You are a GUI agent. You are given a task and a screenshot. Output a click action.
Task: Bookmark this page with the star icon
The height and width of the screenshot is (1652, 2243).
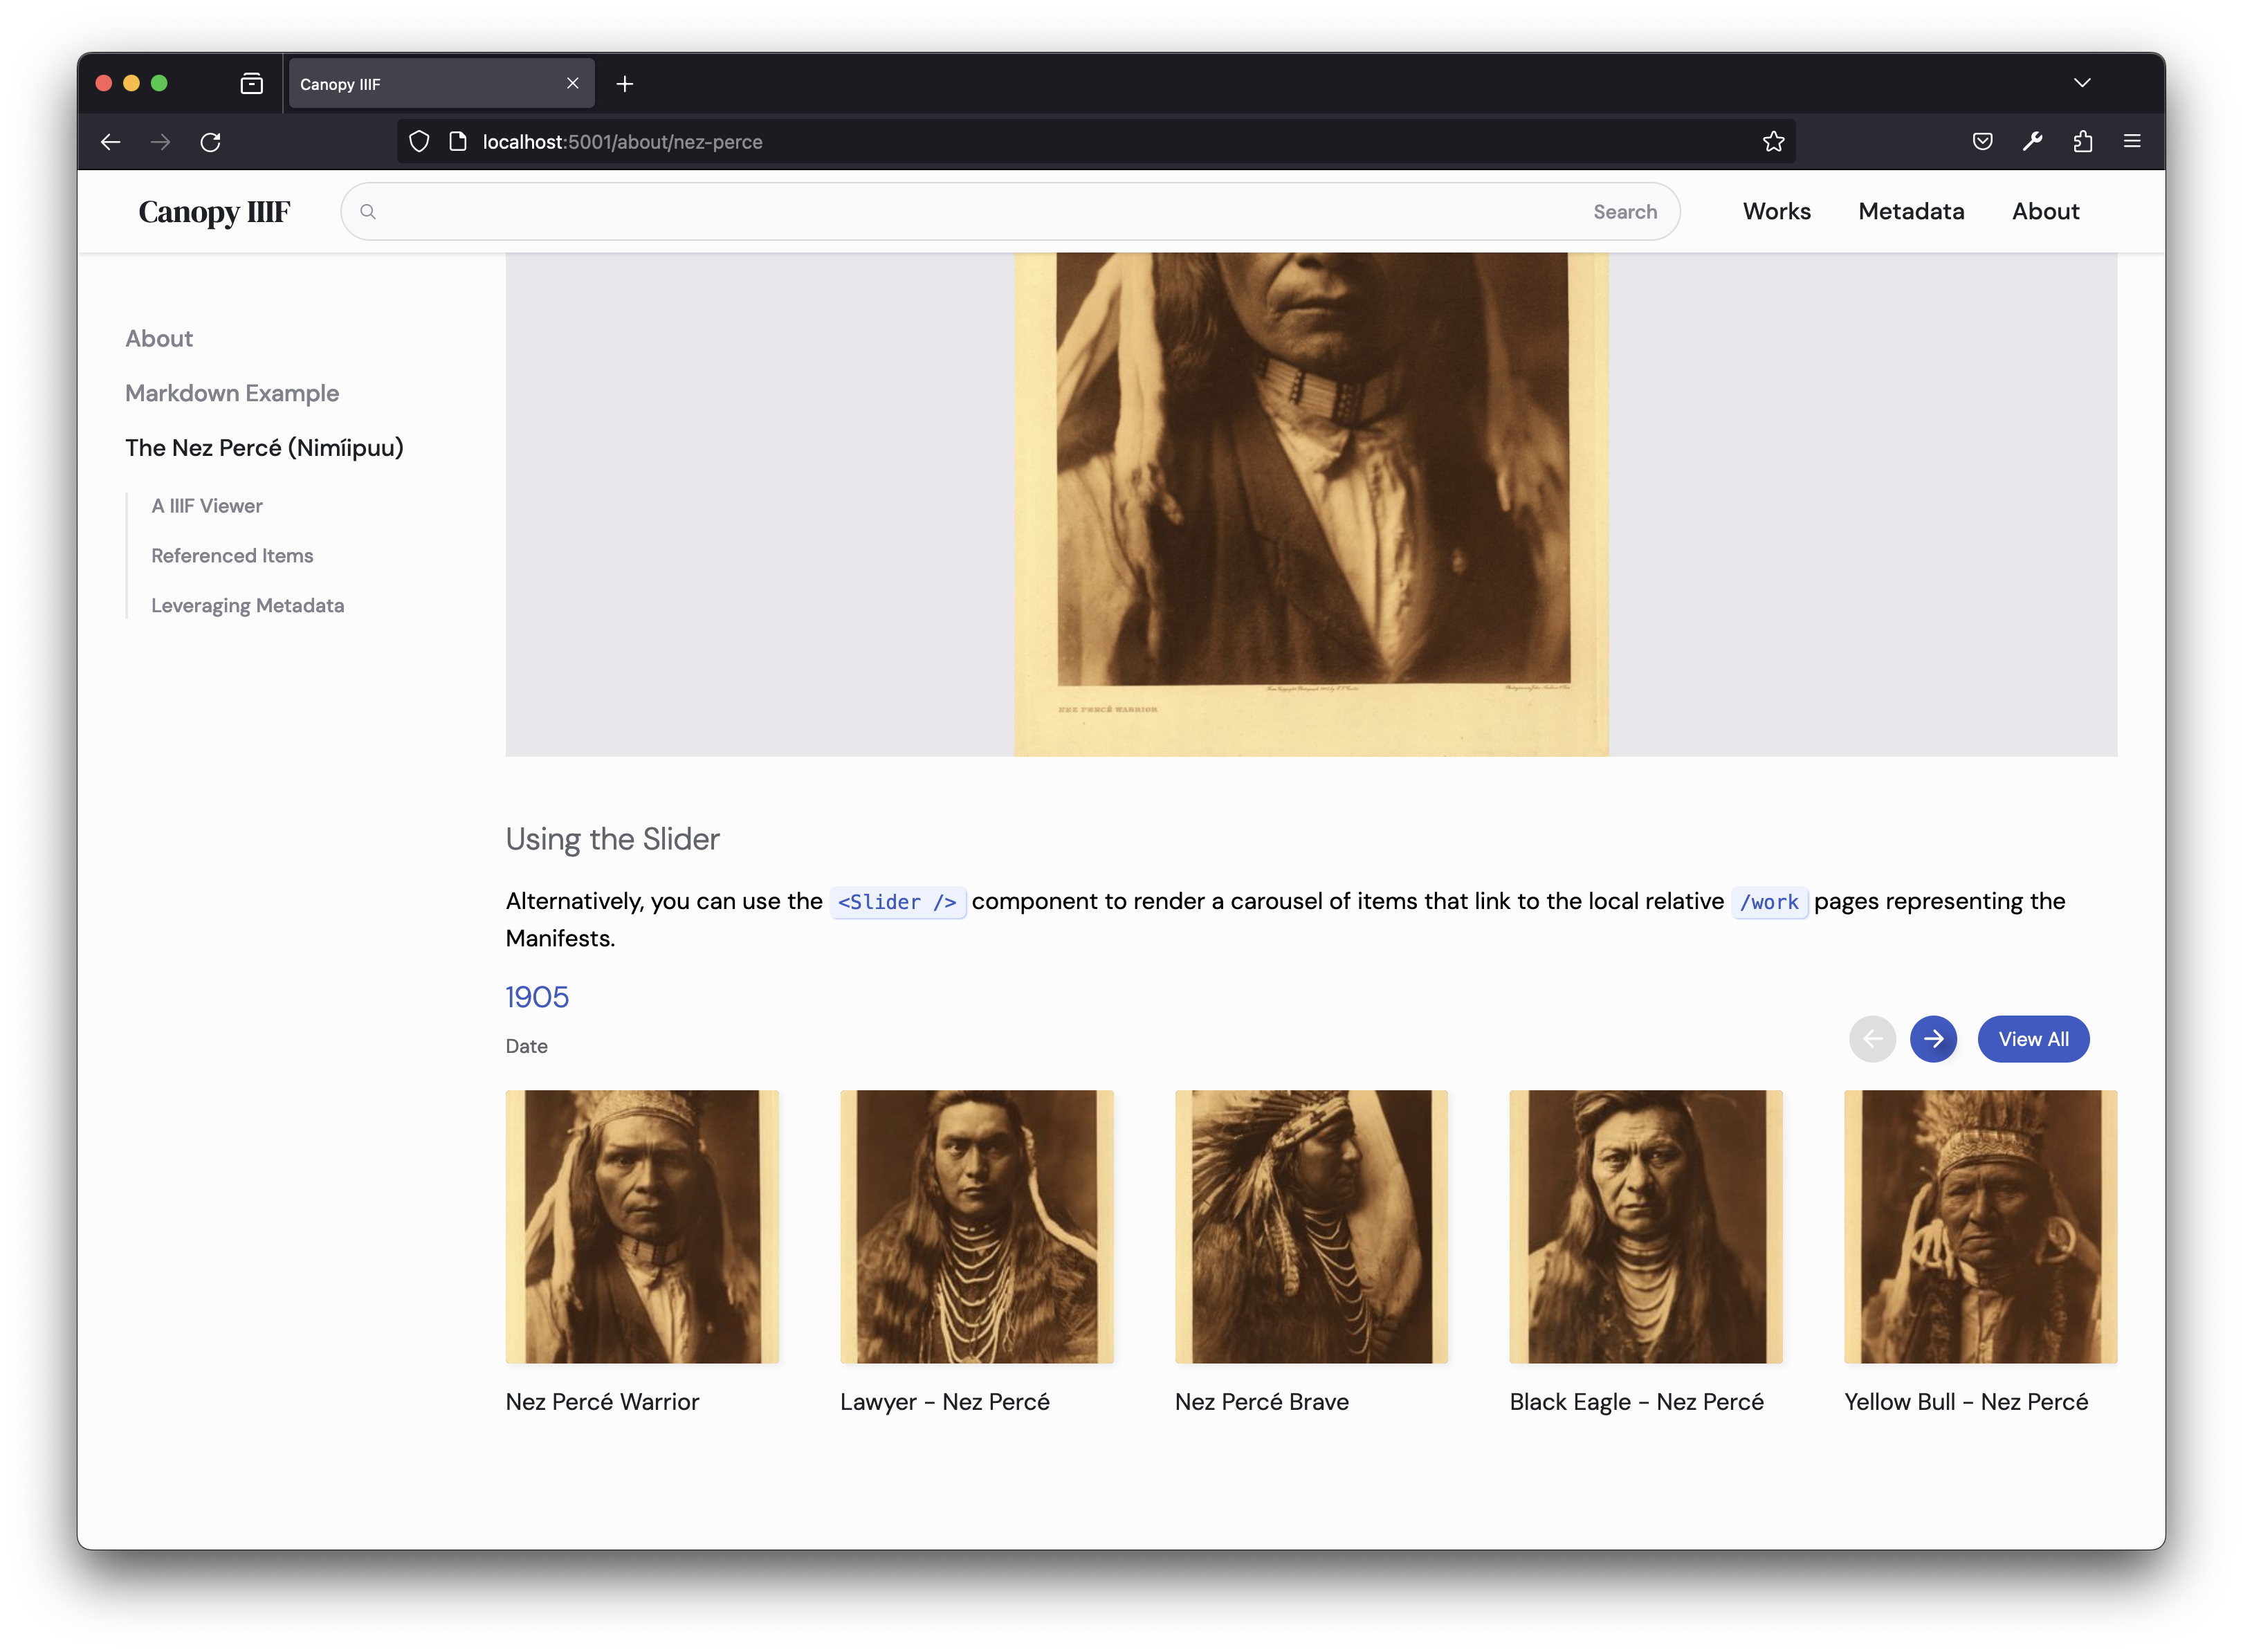click(1773, 141)
